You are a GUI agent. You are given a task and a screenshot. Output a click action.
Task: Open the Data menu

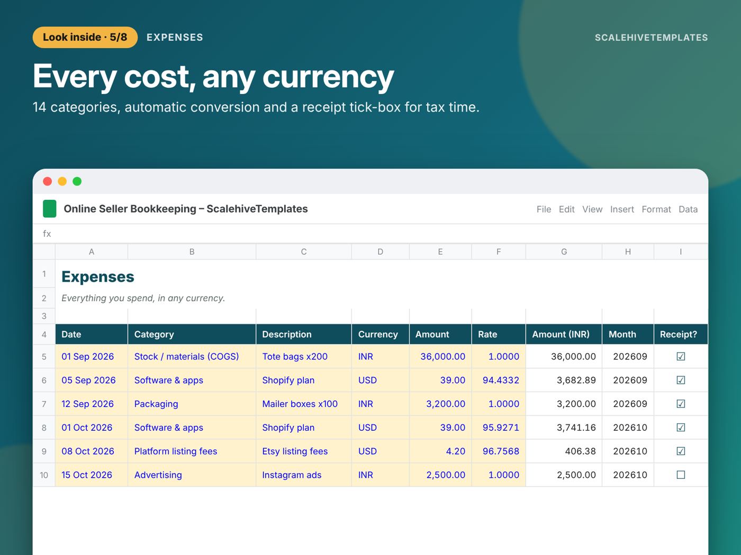pyautogui.click(x=688, y=209)
